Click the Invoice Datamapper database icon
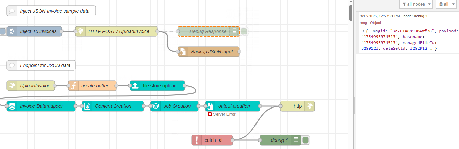459x149 pixels. (x=12, y=106)
